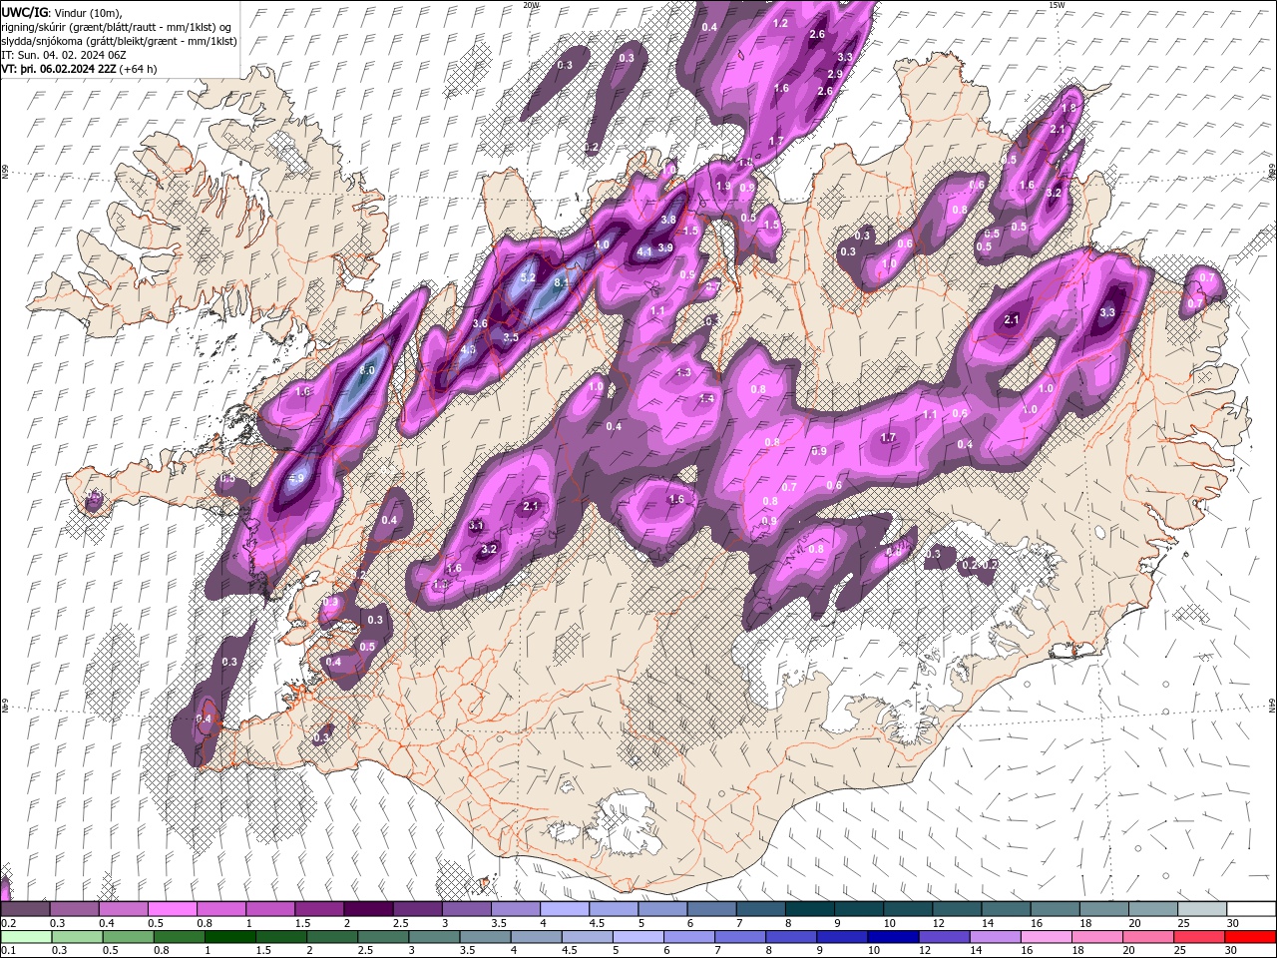Click the "0.1" label under lower legend row
Viewport: 1277px width, 958px height.
click(8, 950)
